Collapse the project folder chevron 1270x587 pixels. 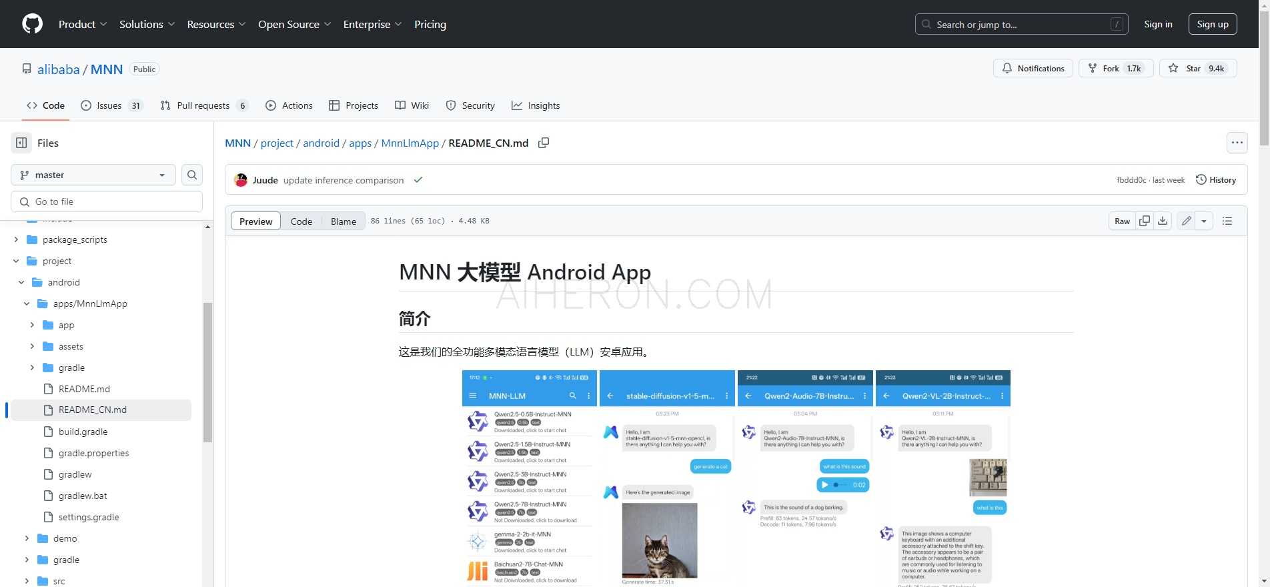16,261
